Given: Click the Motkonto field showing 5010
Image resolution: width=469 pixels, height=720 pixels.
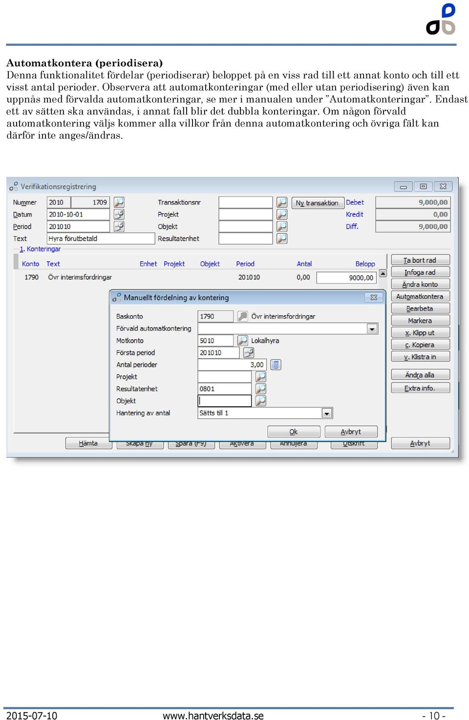Looking at the screenshot, I should 215,340.
